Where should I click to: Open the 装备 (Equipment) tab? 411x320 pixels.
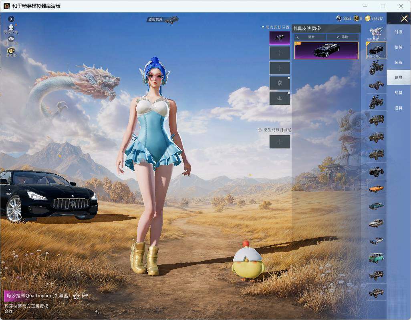[399, 62]
